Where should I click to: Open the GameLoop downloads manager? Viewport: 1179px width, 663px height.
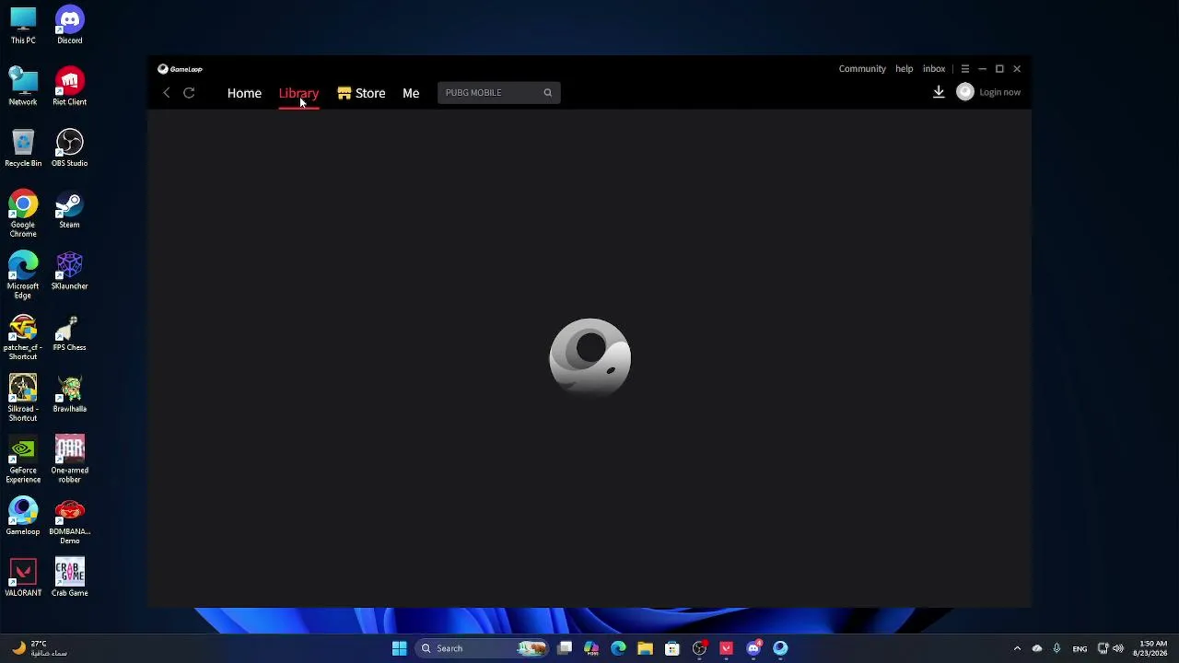(939, 92)
